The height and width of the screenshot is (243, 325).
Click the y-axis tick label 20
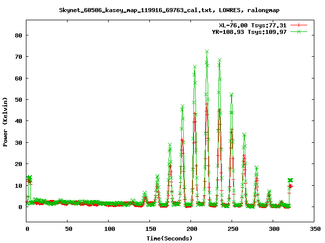pos(18,164)
